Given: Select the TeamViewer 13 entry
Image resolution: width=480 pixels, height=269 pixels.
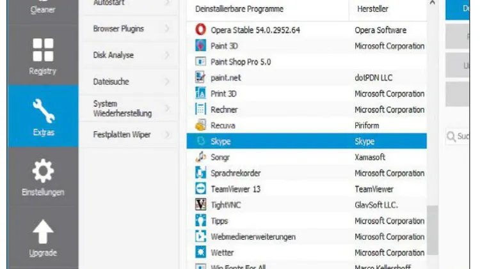Looking at the screenshot, I should pos(307,189).
